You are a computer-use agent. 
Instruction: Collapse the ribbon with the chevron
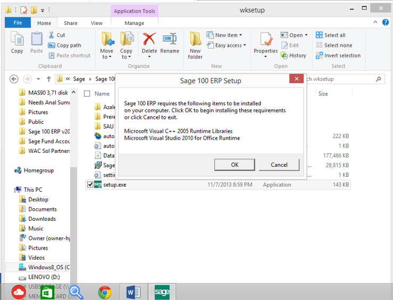click(x=375, y=22)
